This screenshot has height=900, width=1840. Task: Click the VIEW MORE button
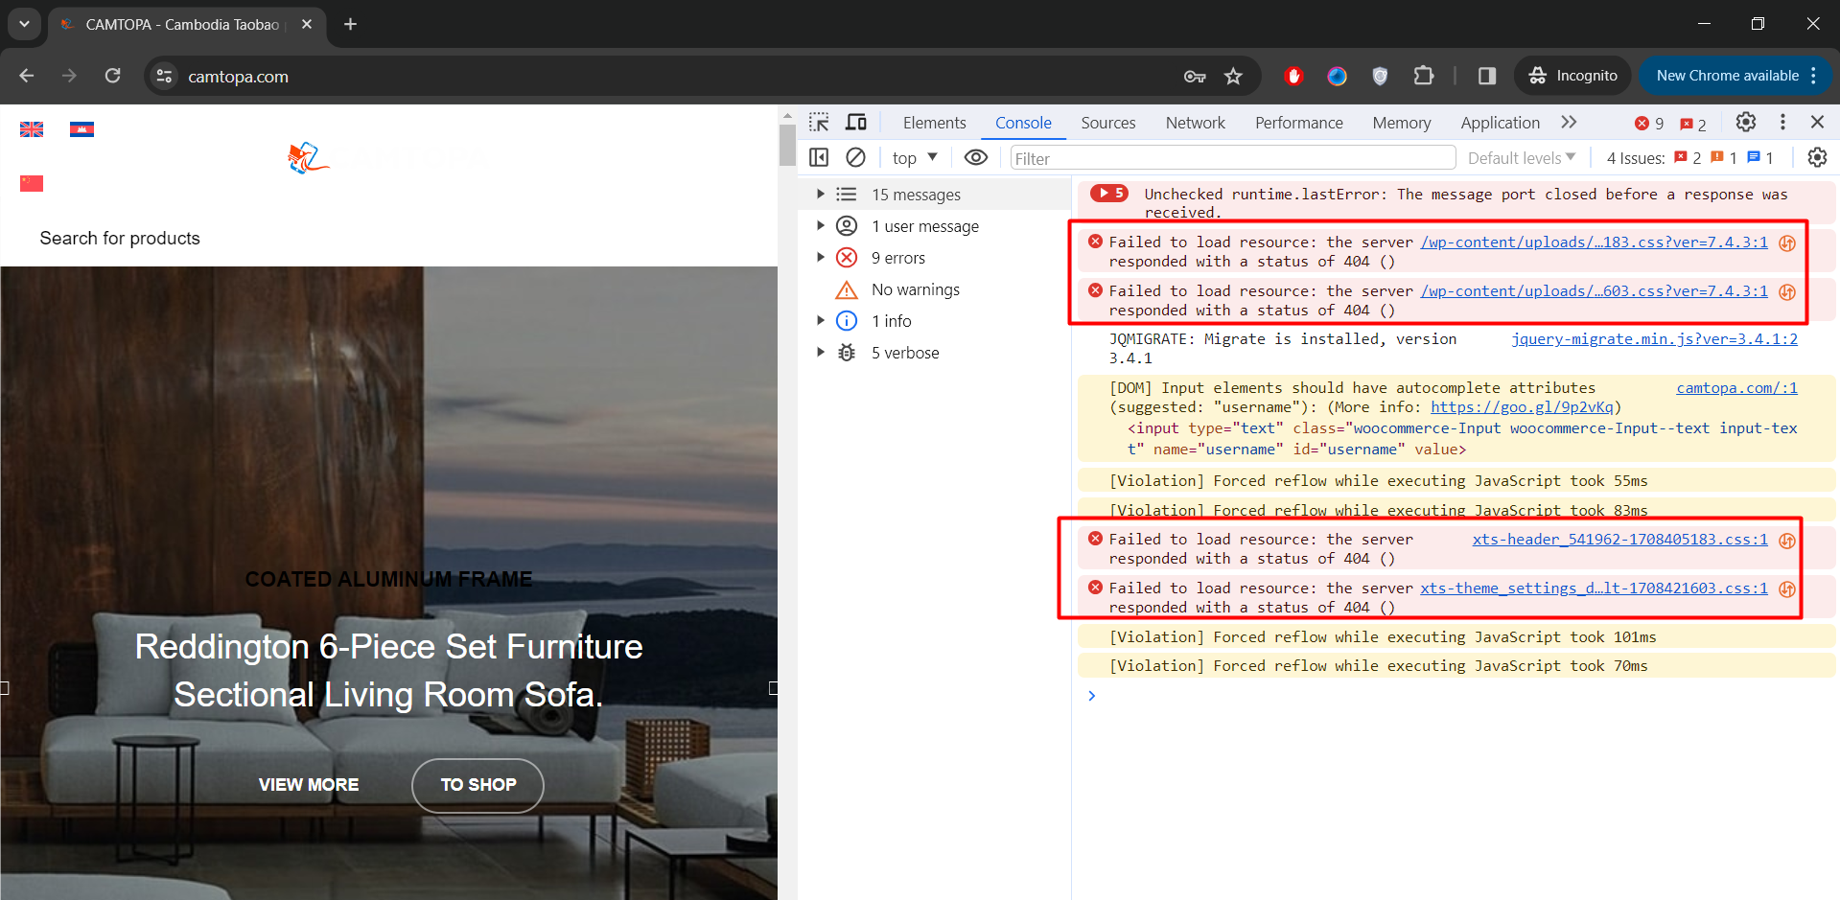pos(309,785)
